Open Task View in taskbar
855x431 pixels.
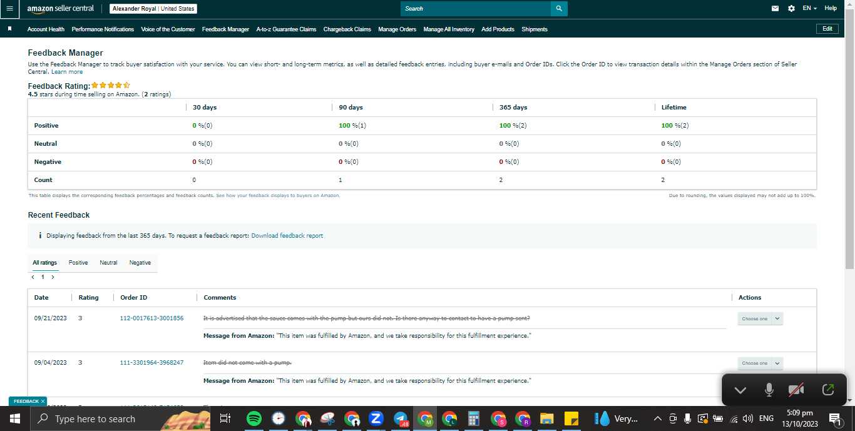(x=226, y=418)
